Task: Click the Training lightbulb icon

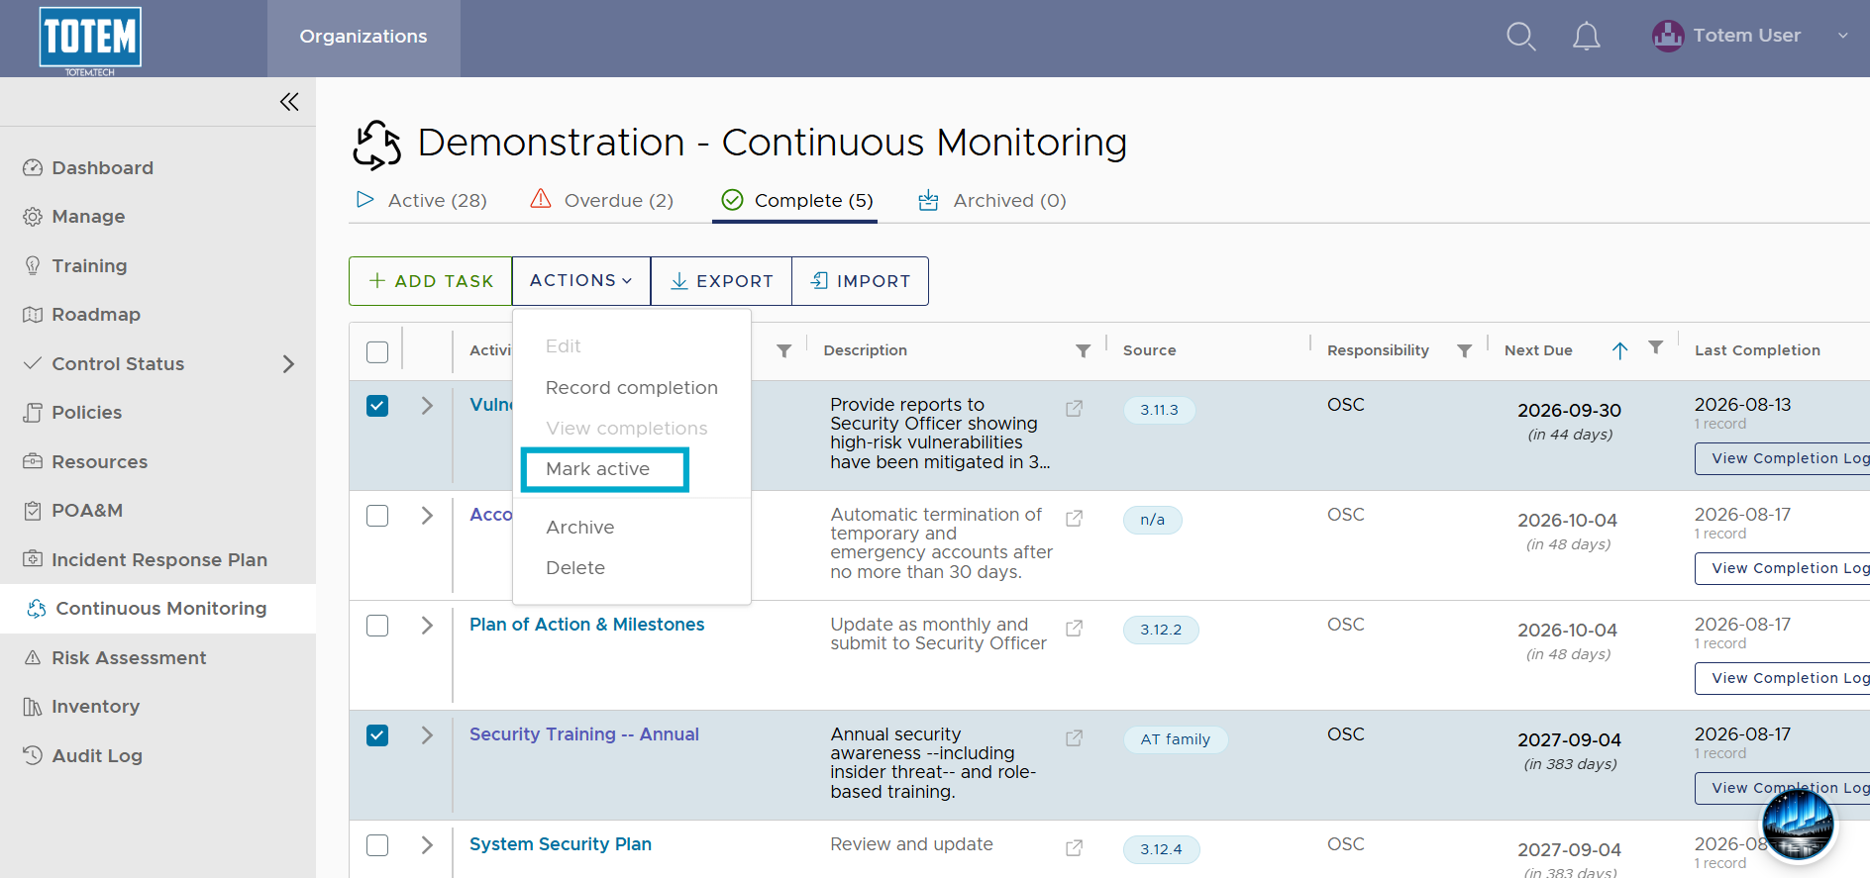Action: [x=33, y=265]
